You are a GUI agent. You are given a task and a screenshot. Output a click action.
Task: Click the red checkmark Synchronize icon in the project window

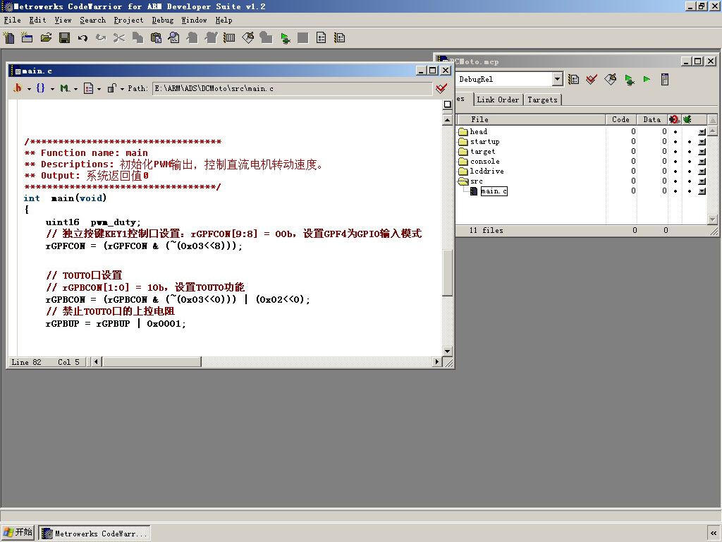(592, 79)
